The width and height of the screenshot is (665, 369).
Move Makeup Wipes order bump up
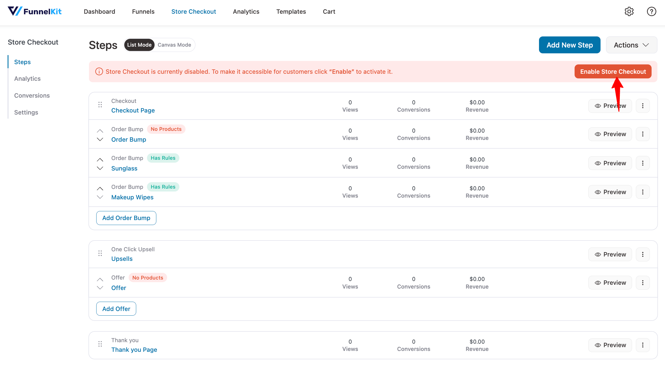point(100,189)
